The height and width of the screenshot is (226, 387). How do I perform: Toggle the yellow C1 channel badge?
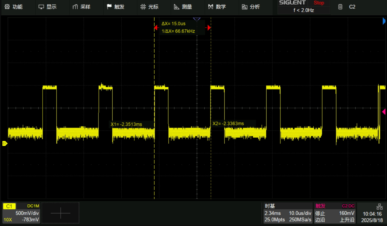(x=9, y=206)
